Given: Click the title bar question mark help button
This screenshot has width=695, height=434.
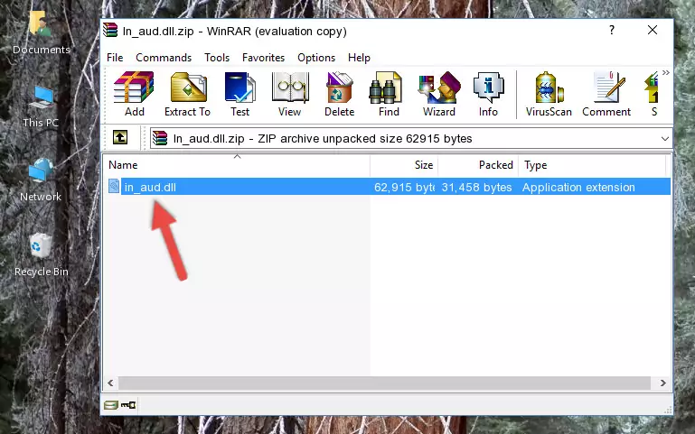Looking at the screenshot, I should (612, 30).
